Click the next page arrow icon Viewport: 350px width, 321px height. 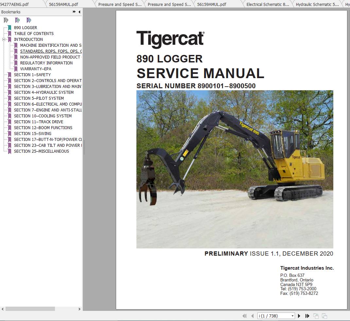(299, 315)
